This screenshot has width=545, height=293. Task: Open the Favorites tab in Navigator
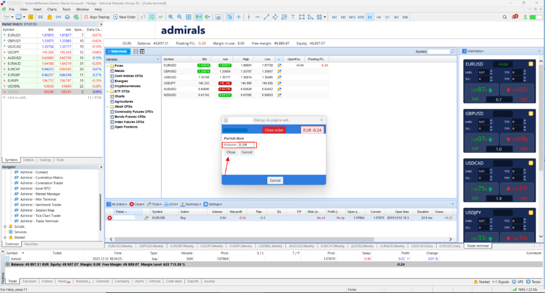coord(31,244)
